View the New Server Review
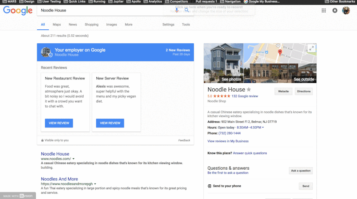 (110, 123)
